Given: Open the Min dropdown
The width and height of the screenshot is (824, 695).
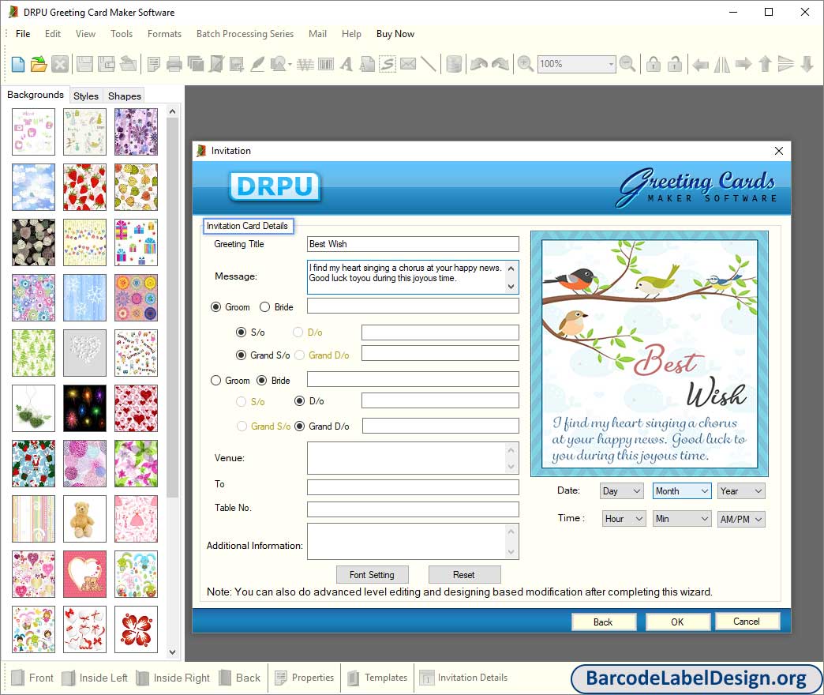Looking at the screenshot, I should [682, 519].
